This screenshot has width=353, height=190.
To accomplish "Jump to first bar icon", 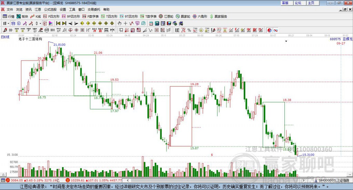I will coord(58,23).
